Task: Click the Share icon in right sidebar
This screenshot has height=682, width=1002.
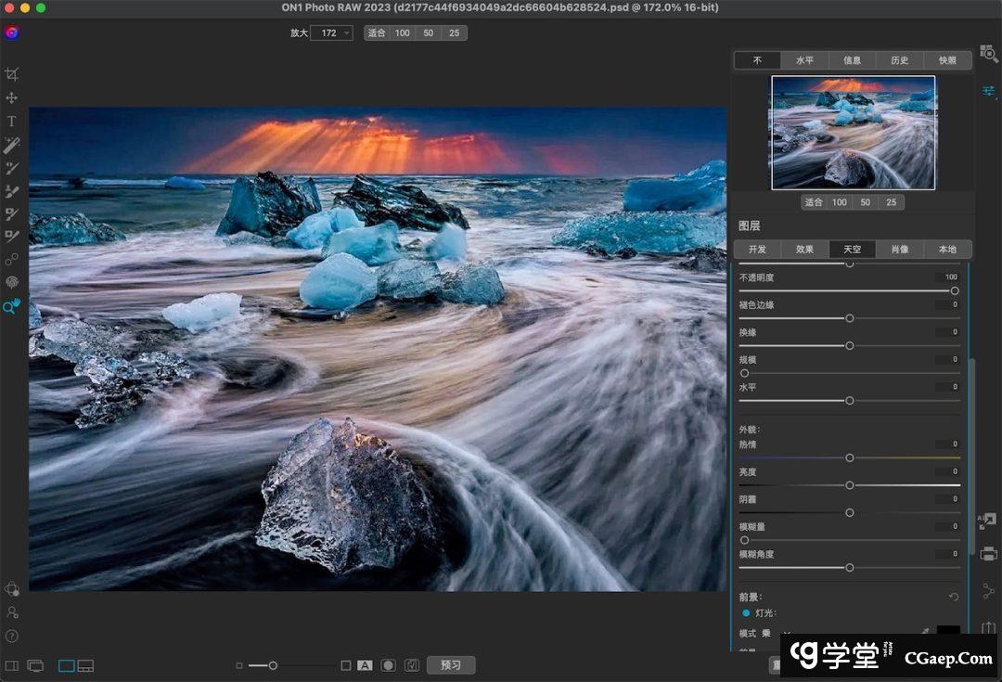Action: click(x=988, y=590)
